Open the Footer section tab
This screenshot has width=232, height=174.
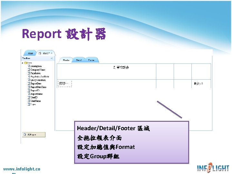click(91, 60)
